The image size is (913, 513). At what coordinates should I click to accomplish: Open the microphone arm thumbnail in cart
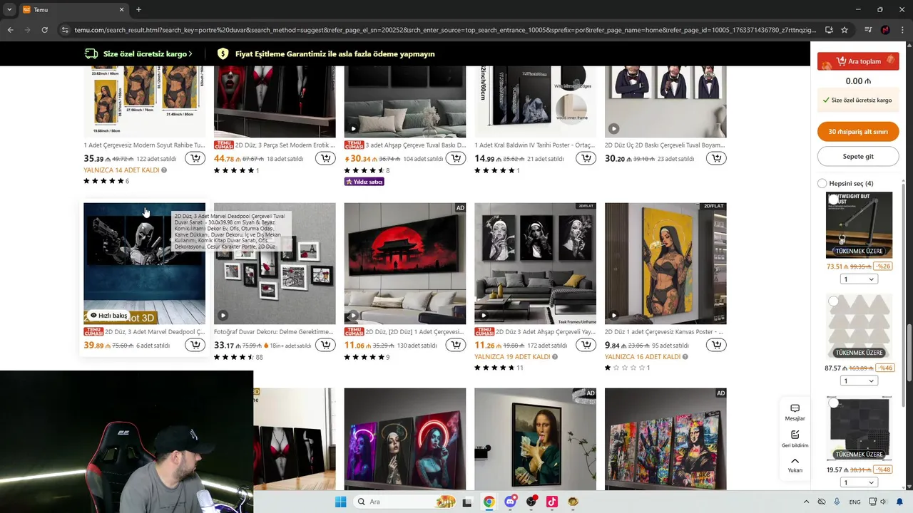859,225
